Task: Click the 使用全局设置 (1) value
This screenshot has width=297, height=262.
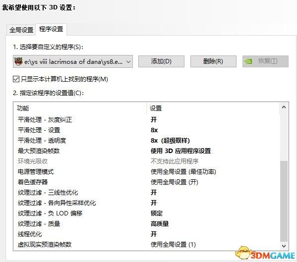Action: click(173, 245)
